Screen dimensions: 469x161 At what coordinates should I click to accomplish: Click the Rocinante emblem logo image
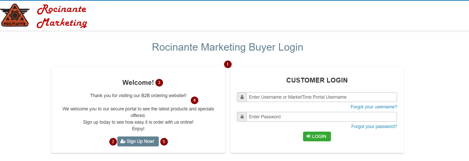pyautogui.click(x=15, y=15)
